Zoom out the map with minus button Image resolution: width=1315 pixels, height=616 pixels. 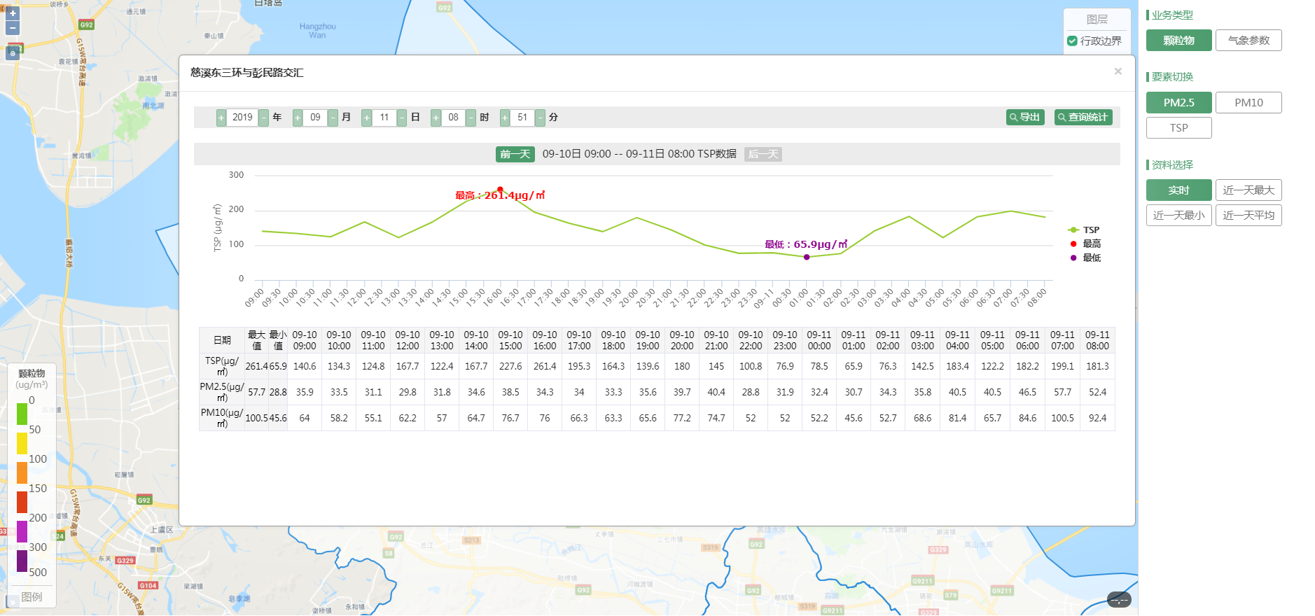(x=13, y=28)
